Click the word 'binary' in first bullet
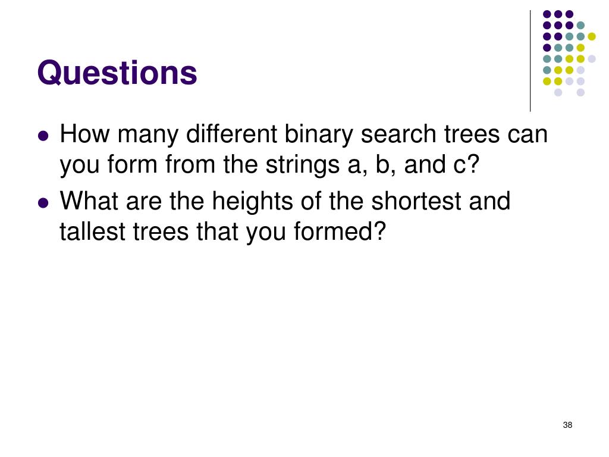 coord(319,136)
